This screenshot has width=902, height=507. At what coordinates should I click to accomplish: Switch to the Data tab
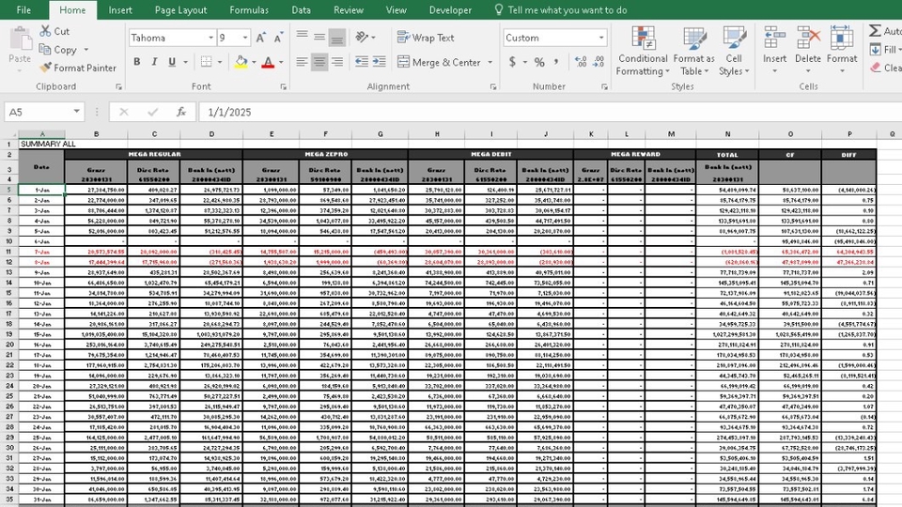[x=301, y=9]
